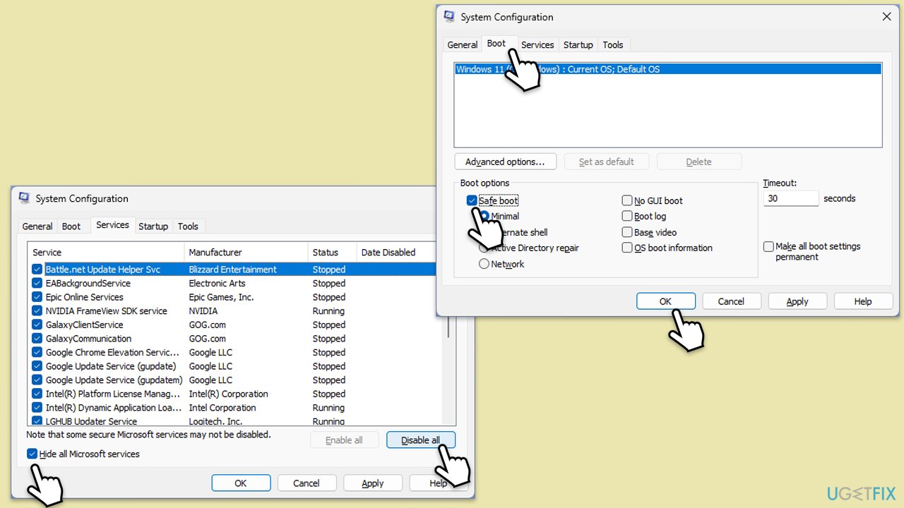The height and width of the screenshot is (508, 904).
Task: Uncheck NVIDIA FrameView SDK service checkbox
Action: tap(37, 310)
